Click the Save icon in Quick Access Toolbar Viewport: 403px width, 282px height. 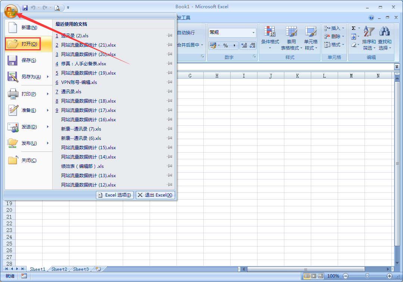click(25, 7)
